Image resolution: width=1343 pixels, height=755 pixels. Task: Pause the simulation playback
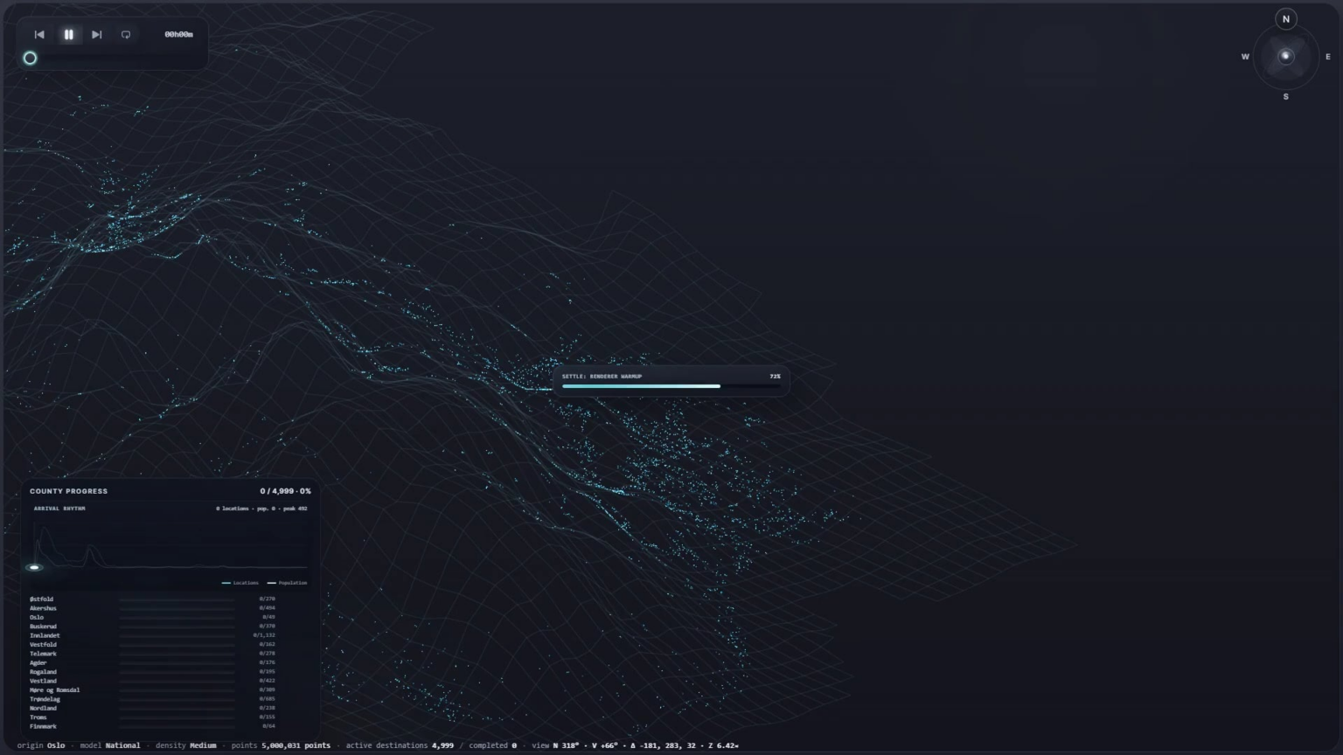click(68, 35)
